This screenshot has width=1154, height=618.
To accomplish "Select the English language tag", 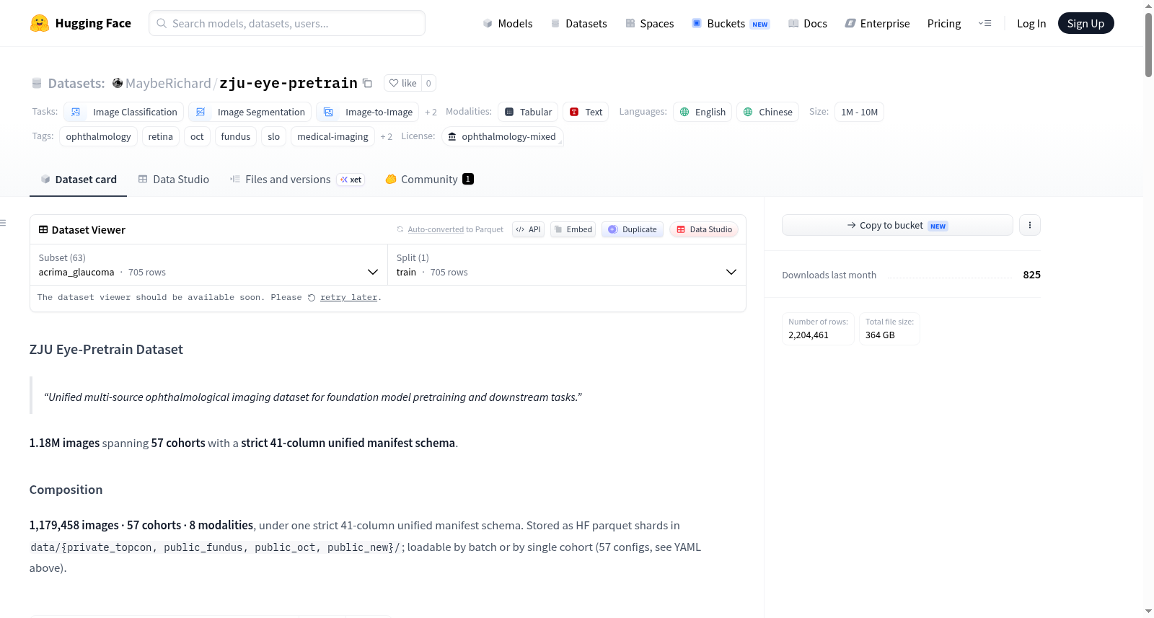I will pos(702,112).
